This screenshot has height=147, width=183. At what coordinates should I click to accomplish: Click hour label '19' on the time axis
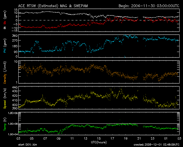pyautogui.click(x=126, y=139)
